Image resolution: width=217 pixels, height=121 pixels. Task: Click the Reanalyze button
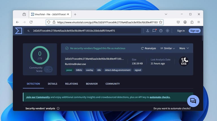[x=148, y=48]
